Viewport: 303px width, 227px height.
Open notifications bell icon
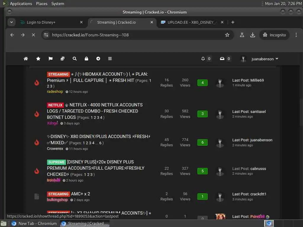203,59
